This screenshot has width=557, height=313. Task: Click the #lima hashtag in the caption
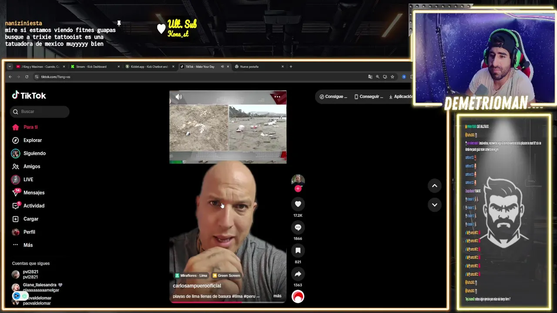coord(237,296)
